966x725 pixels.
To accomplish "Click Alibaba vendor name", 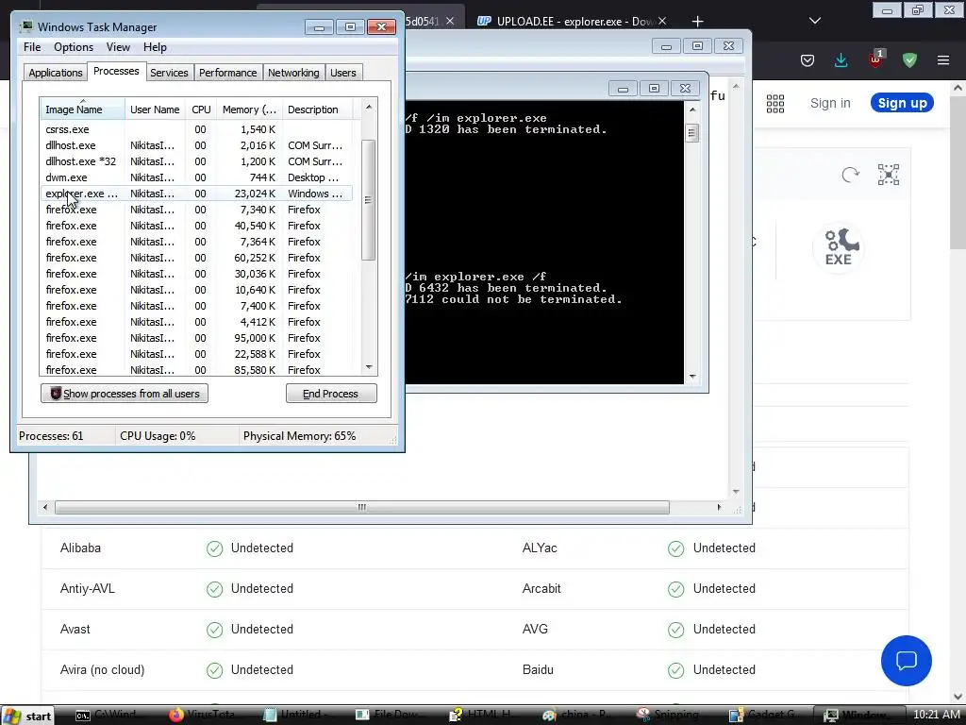I will click(81, 548).
